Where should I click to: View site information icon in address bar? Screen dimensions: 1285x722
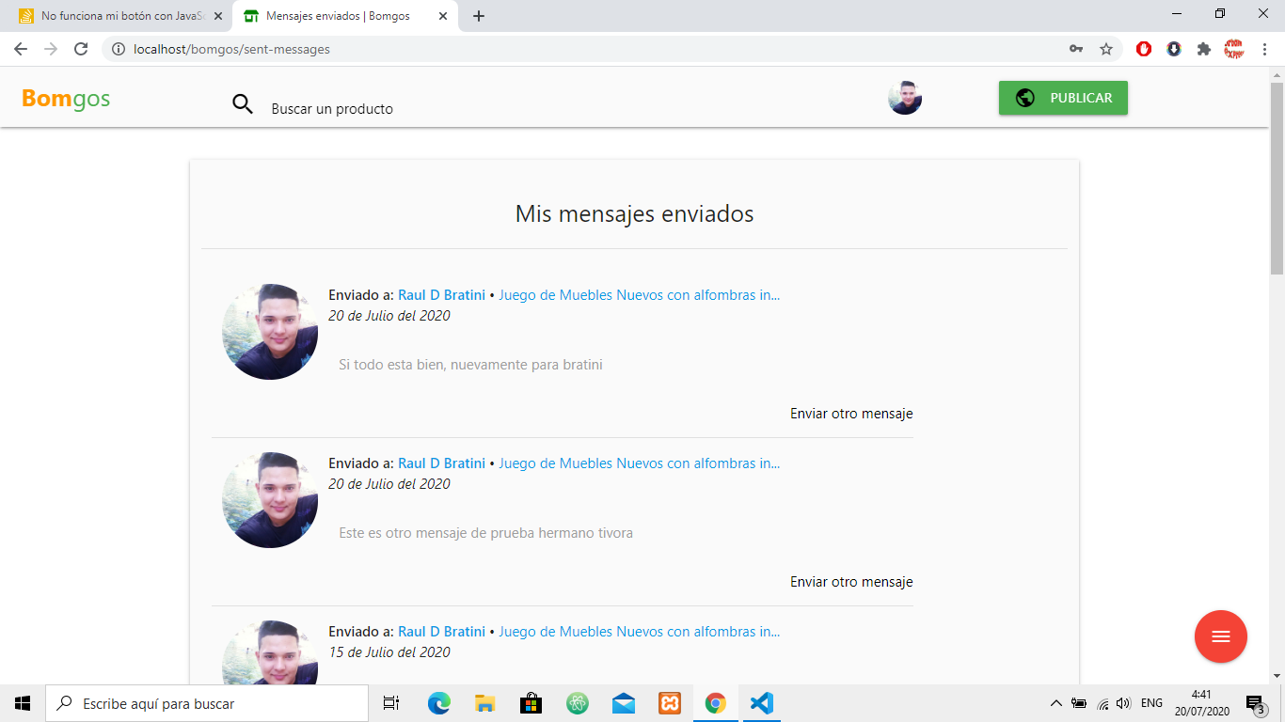(119, 49)
